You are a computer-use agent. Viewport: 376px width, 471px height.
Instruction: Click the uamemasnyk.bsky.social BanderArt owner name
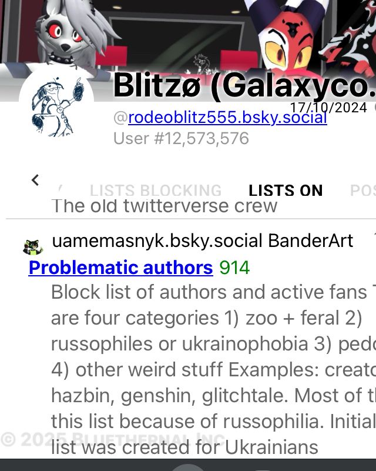click(203, 240)
